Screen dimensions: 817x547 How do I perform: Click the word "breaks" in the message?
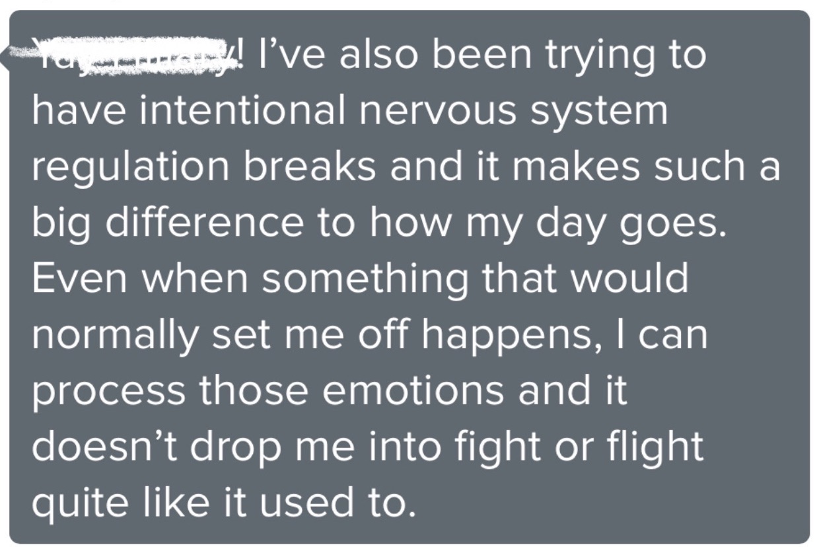pos(311,166)
